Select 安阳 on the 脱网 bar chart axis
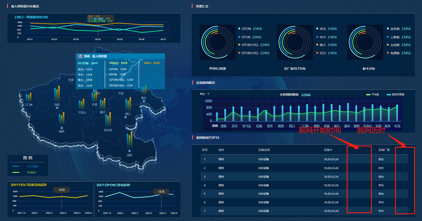Screen dimensions: 422x221 [x=378, y=126]
